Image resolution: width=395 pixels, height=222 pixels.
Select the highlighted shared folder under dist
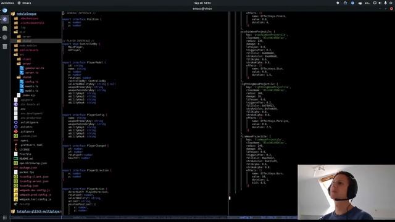pos(36,41)
